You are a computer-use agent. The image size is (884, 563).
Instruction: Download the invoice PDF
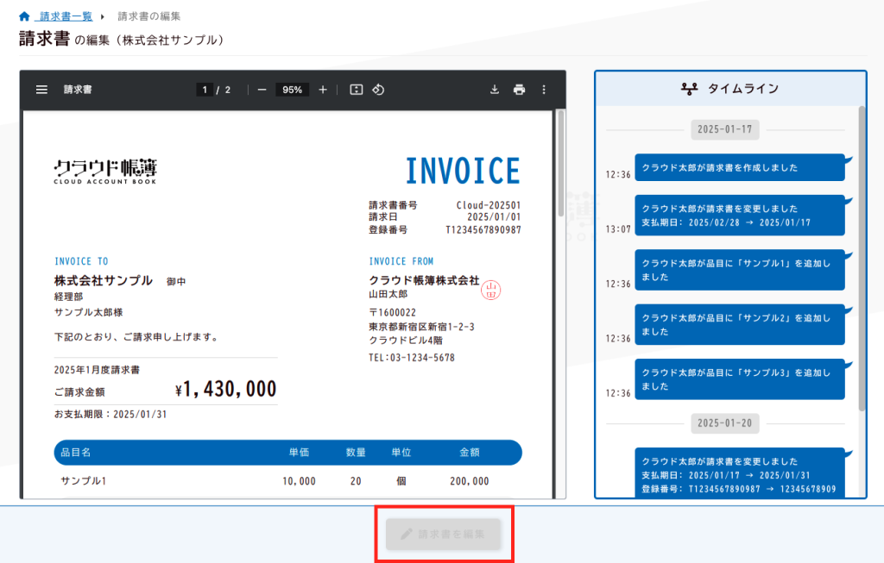[495, 90]
